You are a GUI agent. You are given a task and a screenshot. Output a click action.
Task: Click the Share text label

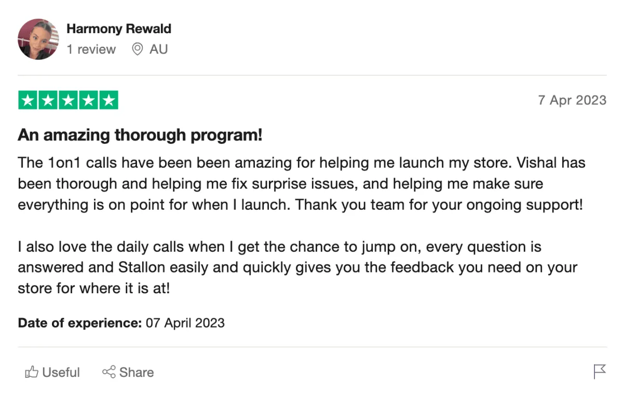[x=137, y=373]
